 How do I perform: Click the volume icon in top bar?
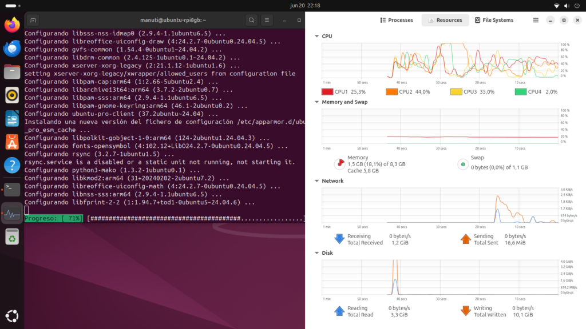pyautogui.click(x=567, y=6)
